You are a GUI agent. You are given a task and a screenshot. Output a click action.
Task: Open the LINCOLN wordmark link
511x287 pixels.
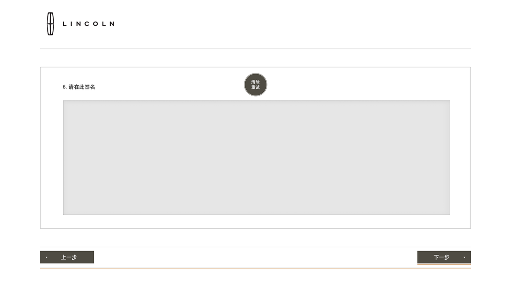89,23
